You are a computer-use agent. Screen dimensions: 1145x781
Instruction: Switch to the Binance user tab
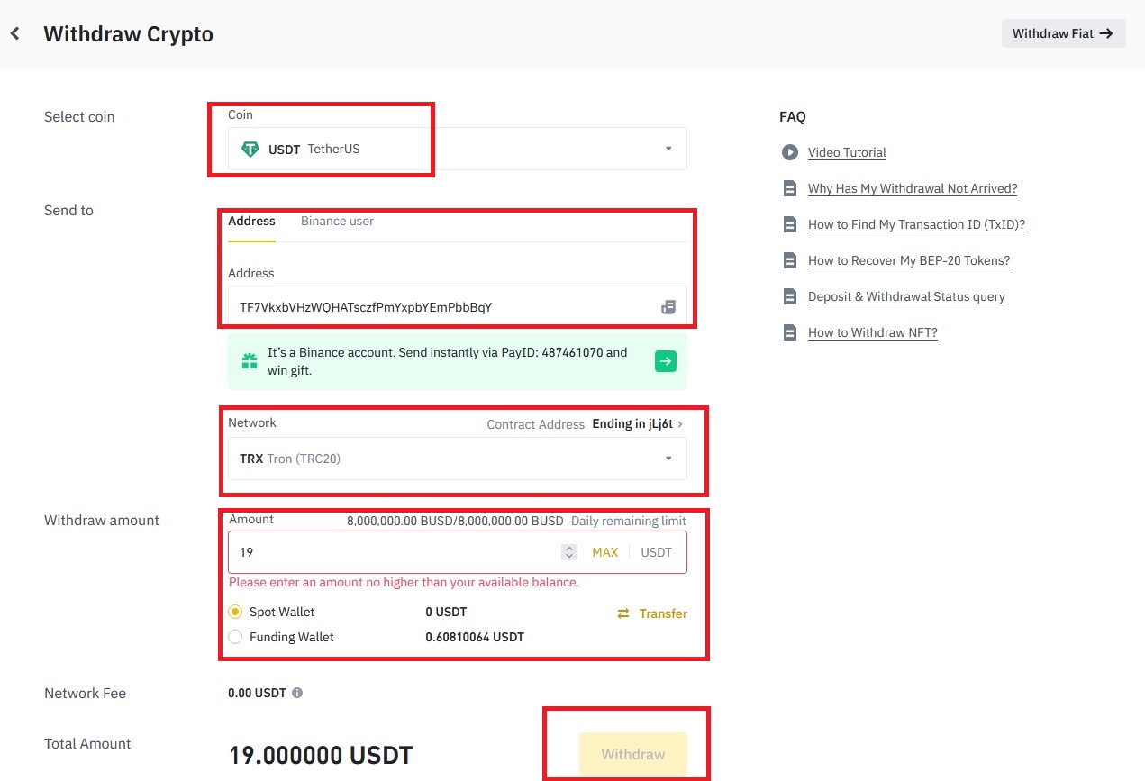[337, 221]
